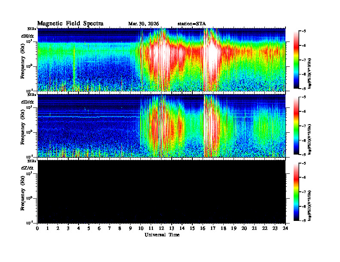Click the 10^0 frequency tick label of dH/dt panel
Screen dimensions: 340x262
[29, 66]
